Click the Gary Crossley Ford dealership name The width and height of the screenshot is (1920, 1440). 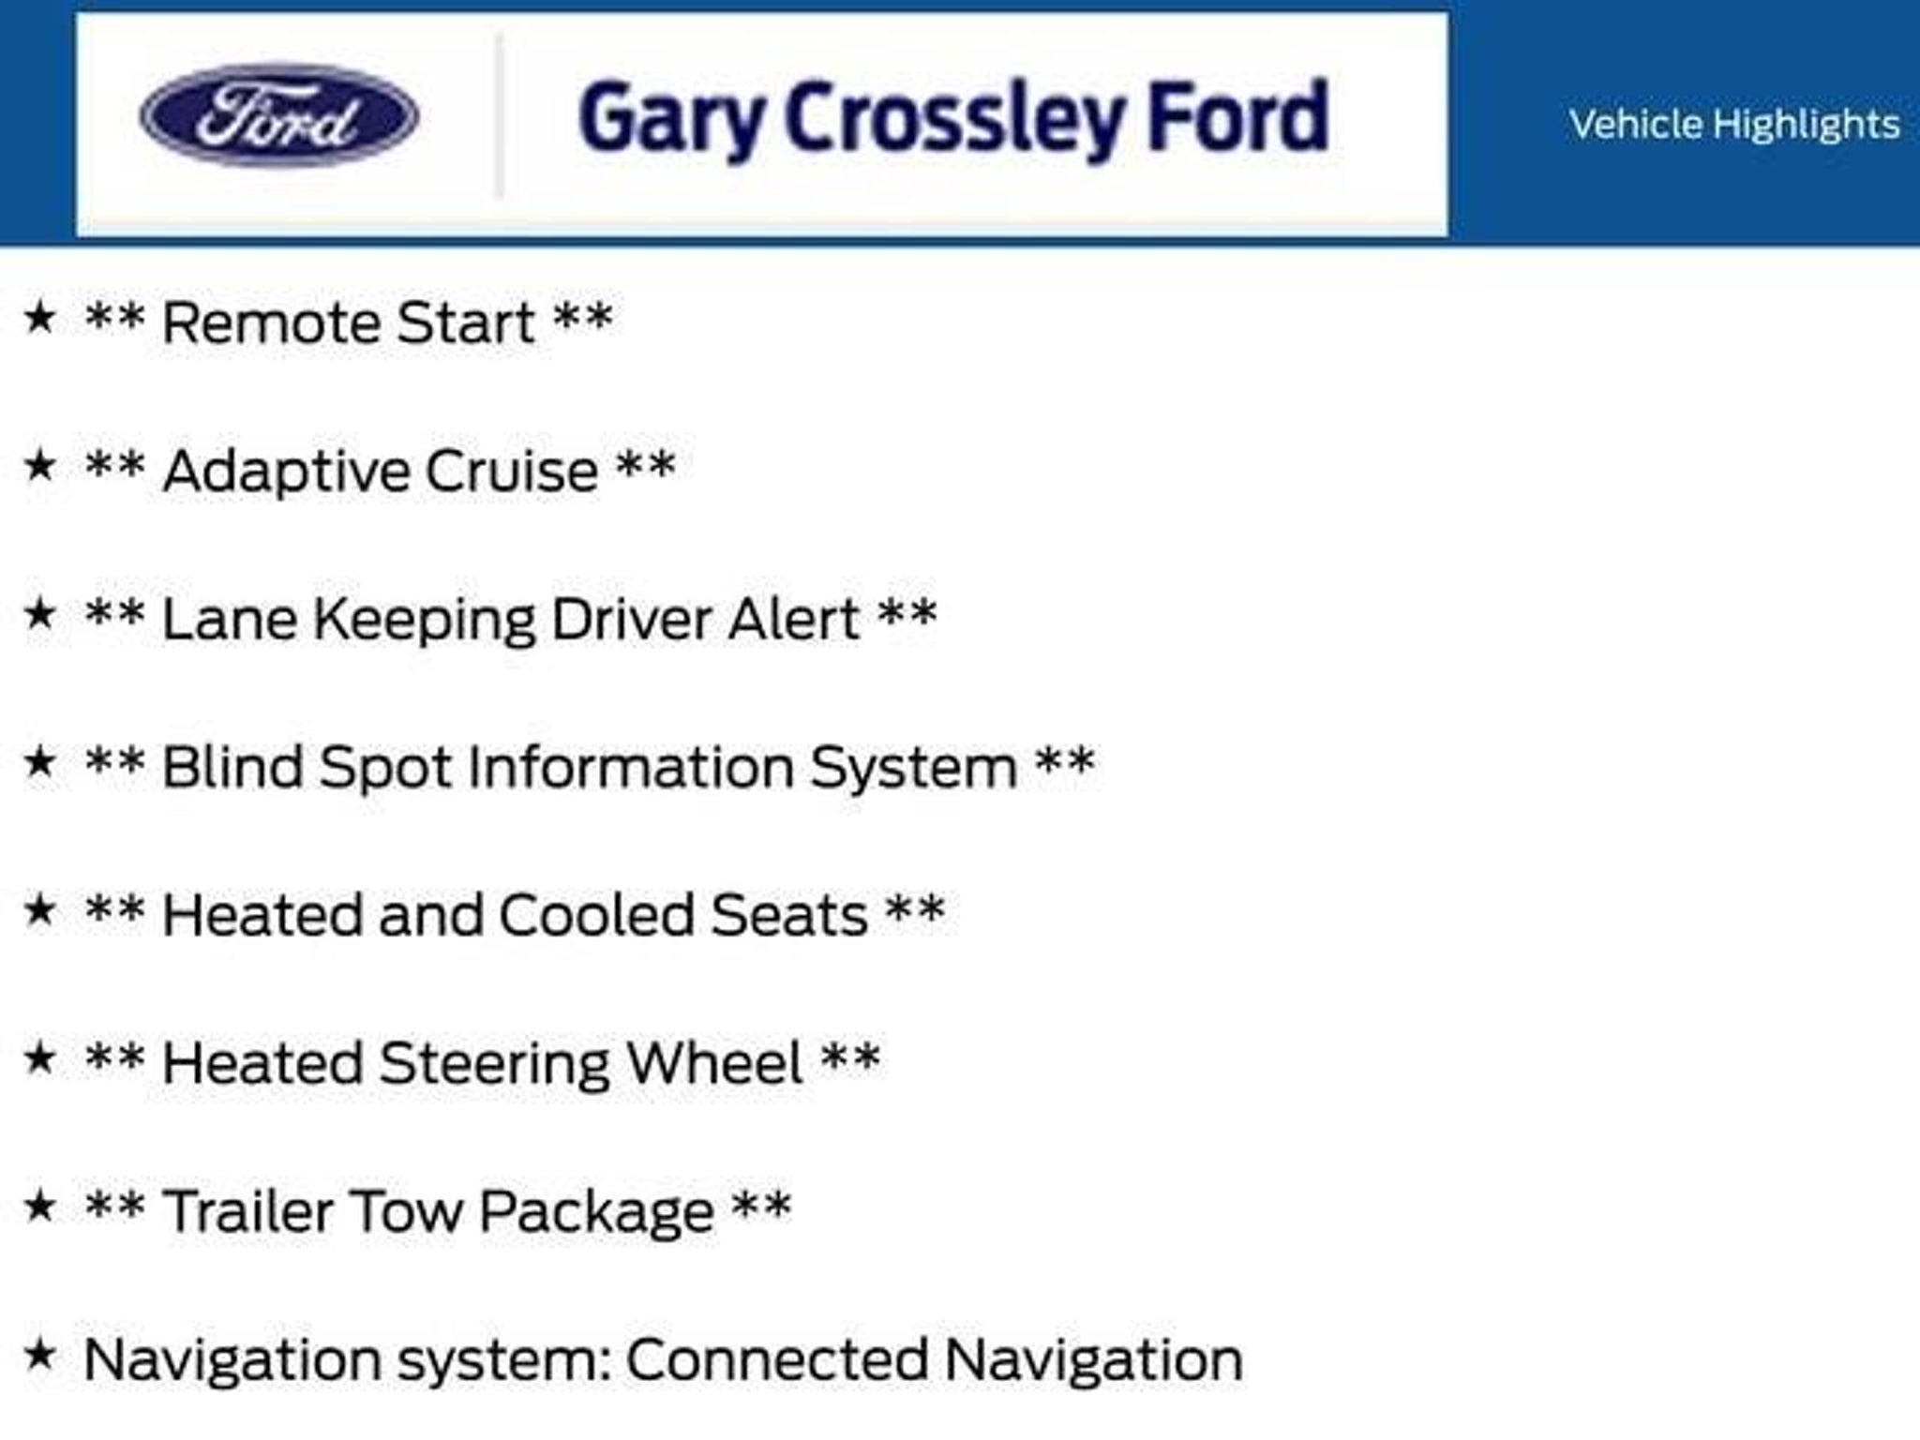pyautogui.click(x=953, y=118)
